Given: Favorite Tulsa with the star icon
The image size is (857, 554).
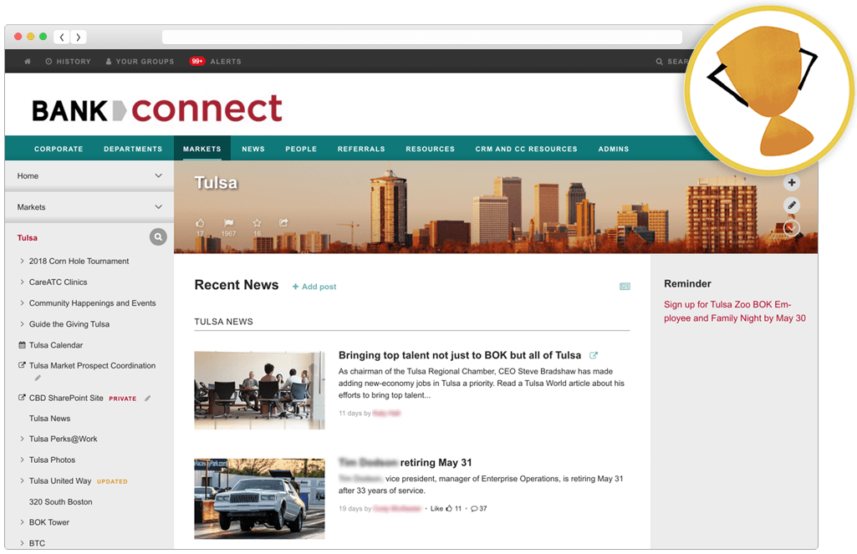Looking at the screenshot, I should point(257,223).
